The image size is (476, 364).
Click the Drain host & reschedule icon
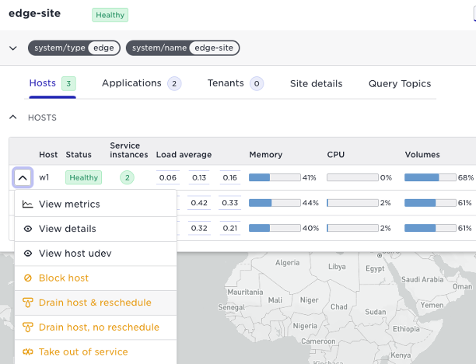pos(28,303)
